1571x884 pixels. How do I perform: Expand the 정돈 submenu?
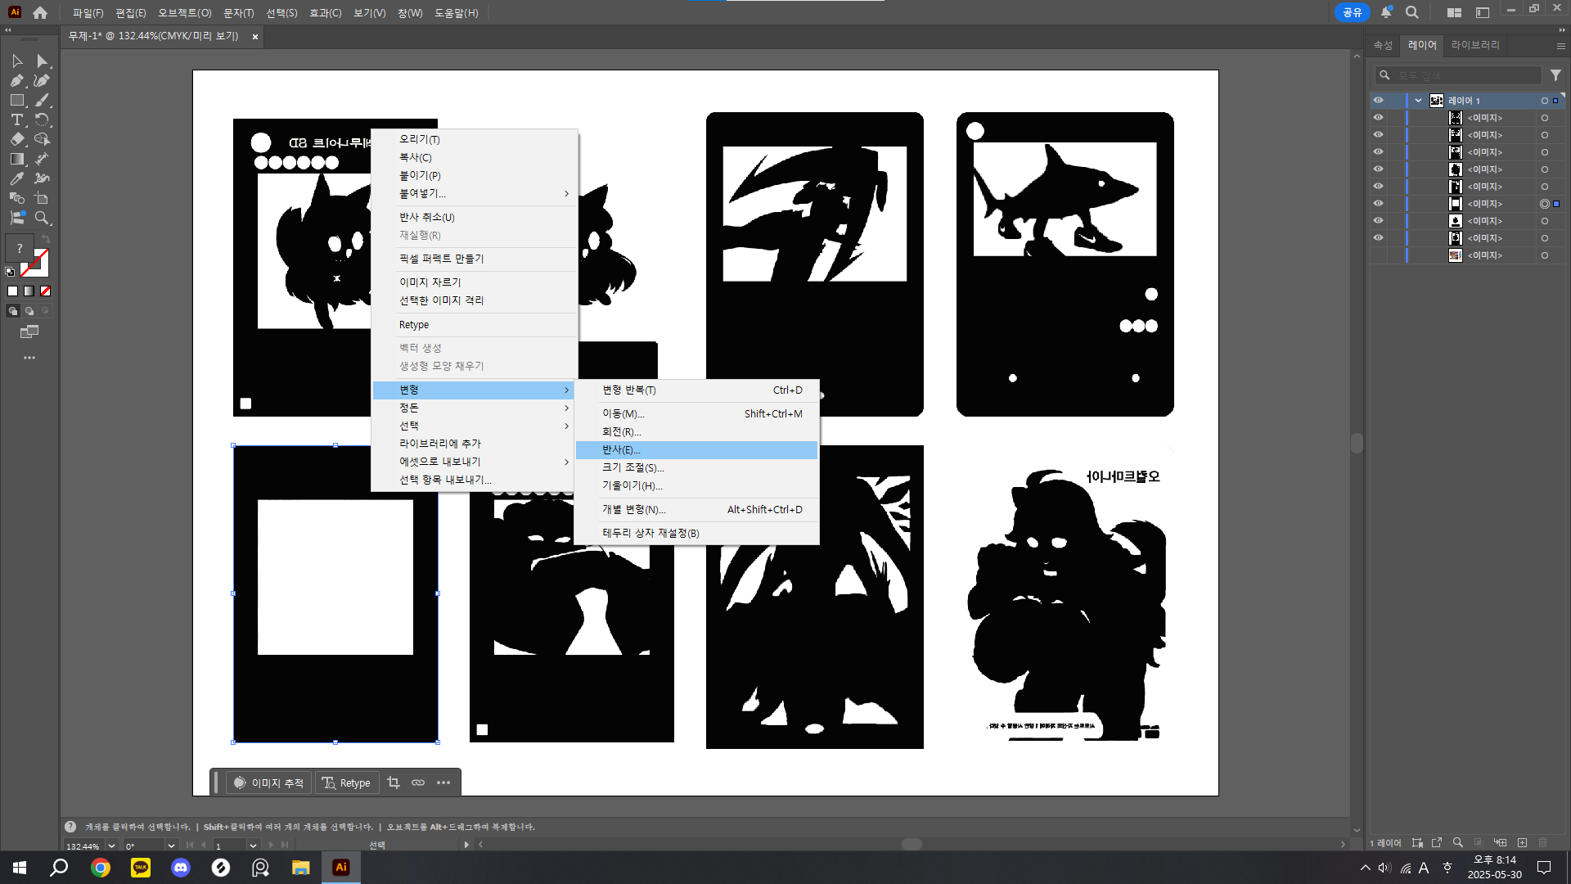coord(475,408)
